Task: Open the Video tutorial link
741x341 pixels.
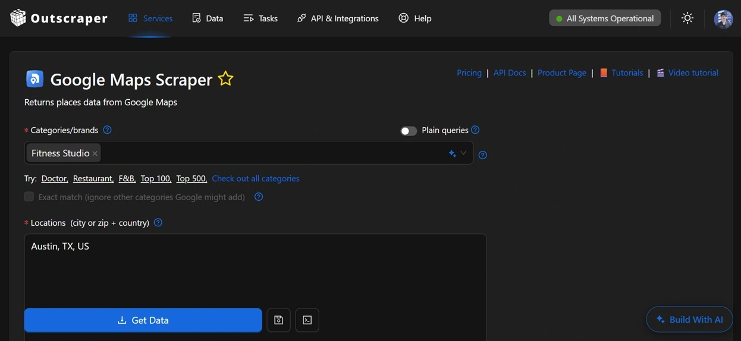Action: [693, 72]
